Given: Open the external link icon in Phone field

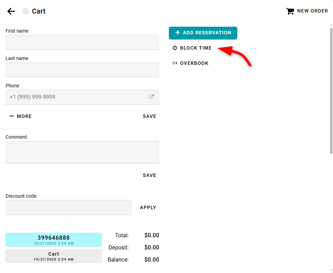Looking at the screenshot, I should (x=152, y=97).
